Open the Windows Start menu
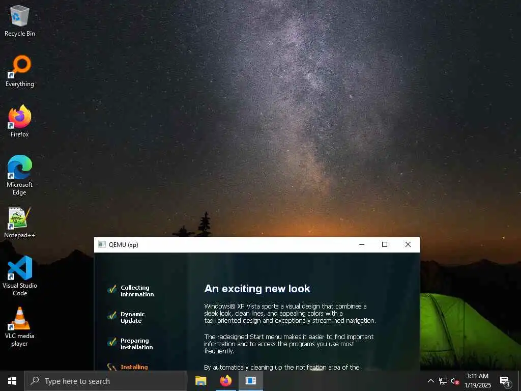Screen dimensions: 521x391 pos(12,381)
